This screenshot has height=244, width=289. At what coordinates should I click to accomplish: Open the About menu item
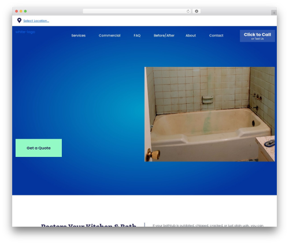tap(191, 36)
